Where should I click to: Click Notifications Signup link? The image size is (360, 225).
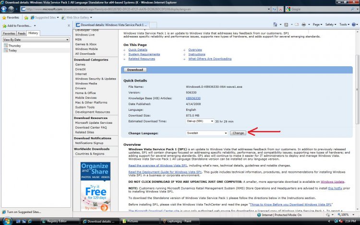click(89, 143)
